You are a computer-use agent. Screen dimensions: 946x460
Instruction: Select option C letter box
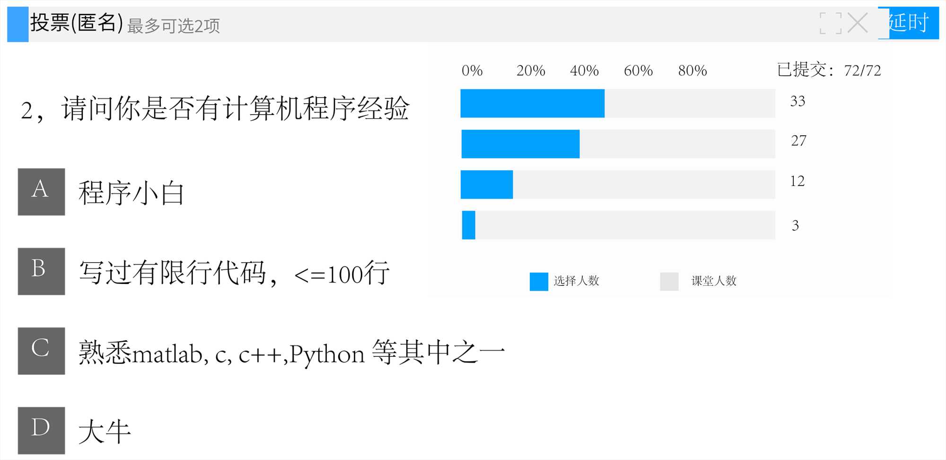41,351
